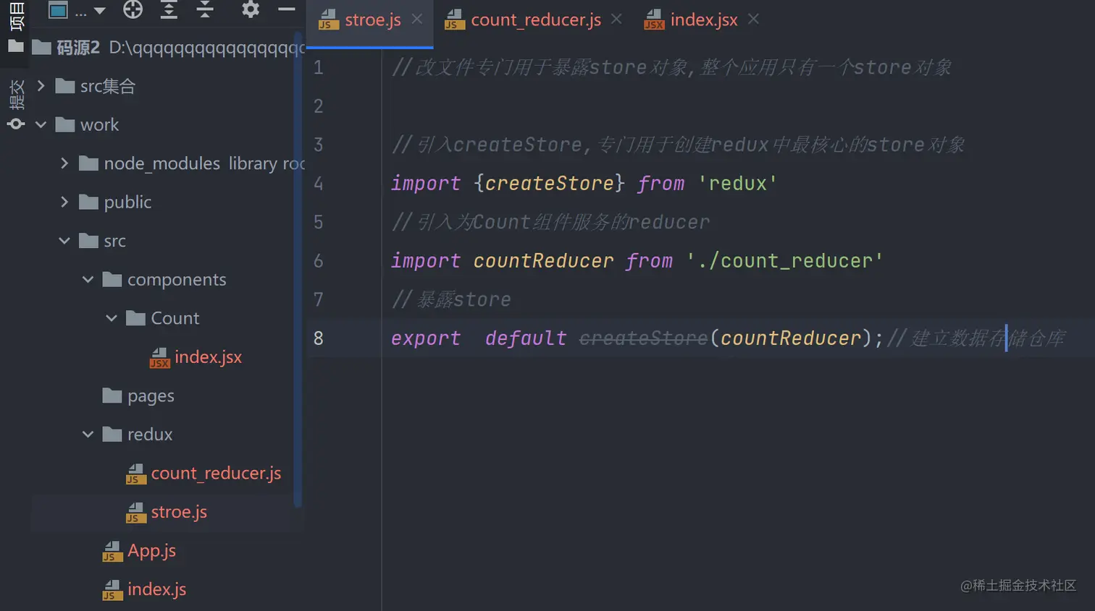This screenshot has width=1095, height=611.
Task: Expand the src集合 folder
Action: pyautogui.click(x=41, y=86)
